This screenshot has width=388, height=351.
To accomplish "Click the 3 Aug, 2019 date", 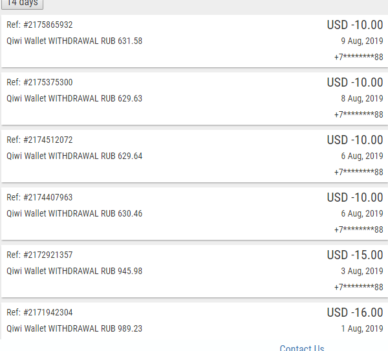I will (361, 271).
